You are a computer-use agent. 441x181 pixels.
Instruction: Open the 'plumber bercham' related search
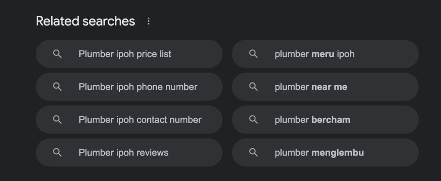click(312, 119)
